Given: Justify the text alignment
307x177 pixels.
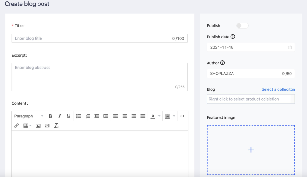Looking at the screenshot, I should tap(143, 116).
